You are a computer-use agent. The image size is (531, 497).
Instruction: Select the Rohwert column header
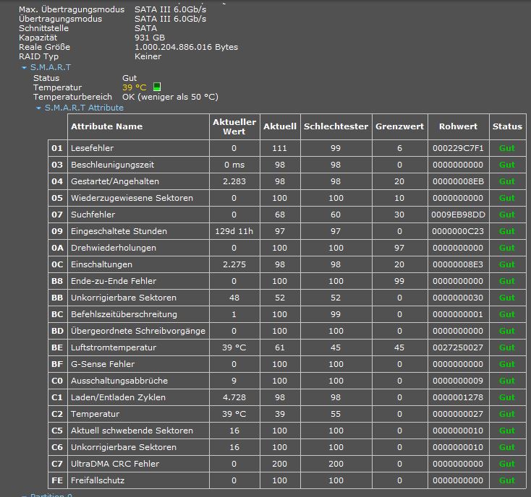click(x=459, y=126)
